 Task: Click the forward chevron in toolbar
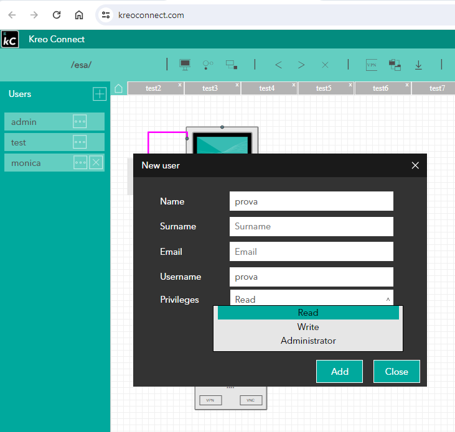(301, 65)
